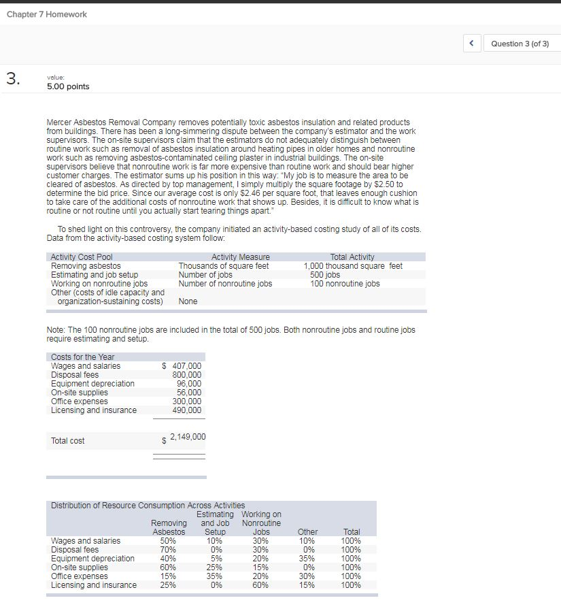Click the 96,000 equipment depreciation amount
This screenshot has width=561, height=609.
tap(188, 384)
